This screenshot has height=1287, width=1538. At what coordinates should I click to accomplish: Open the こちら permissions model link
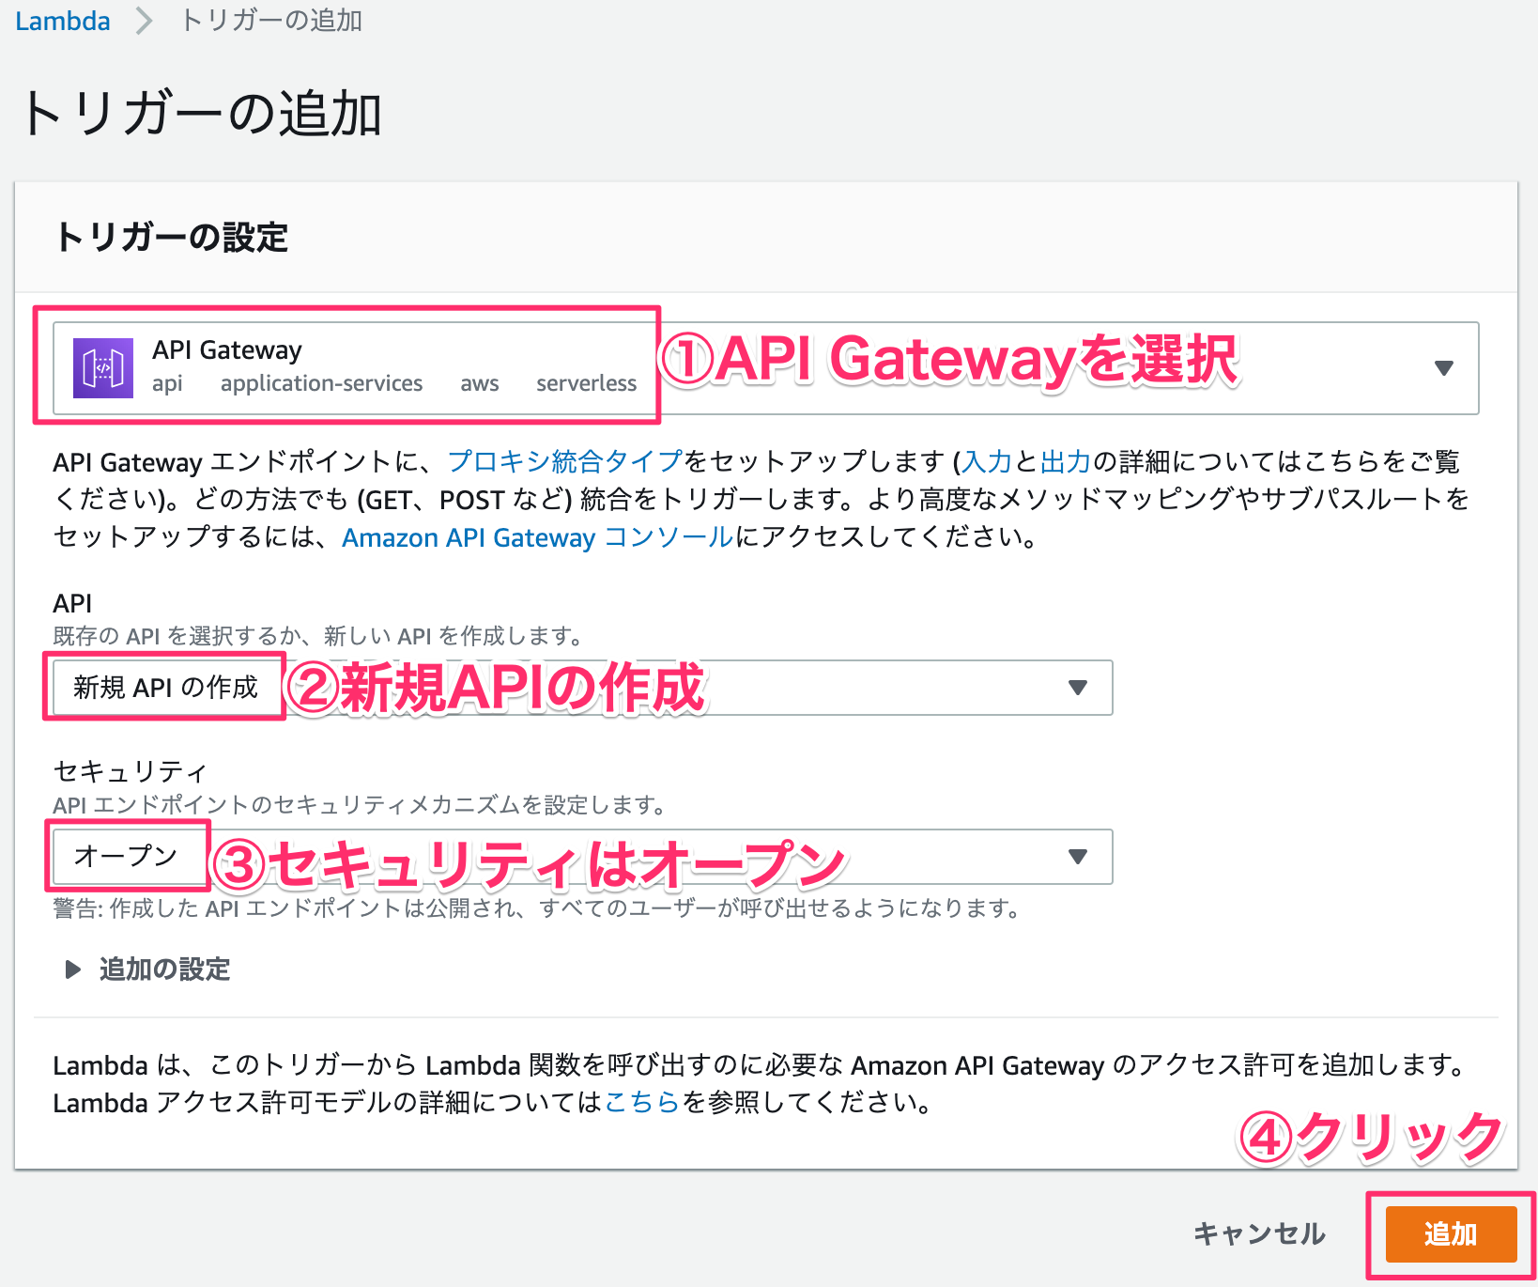(x=642, y=1102)
